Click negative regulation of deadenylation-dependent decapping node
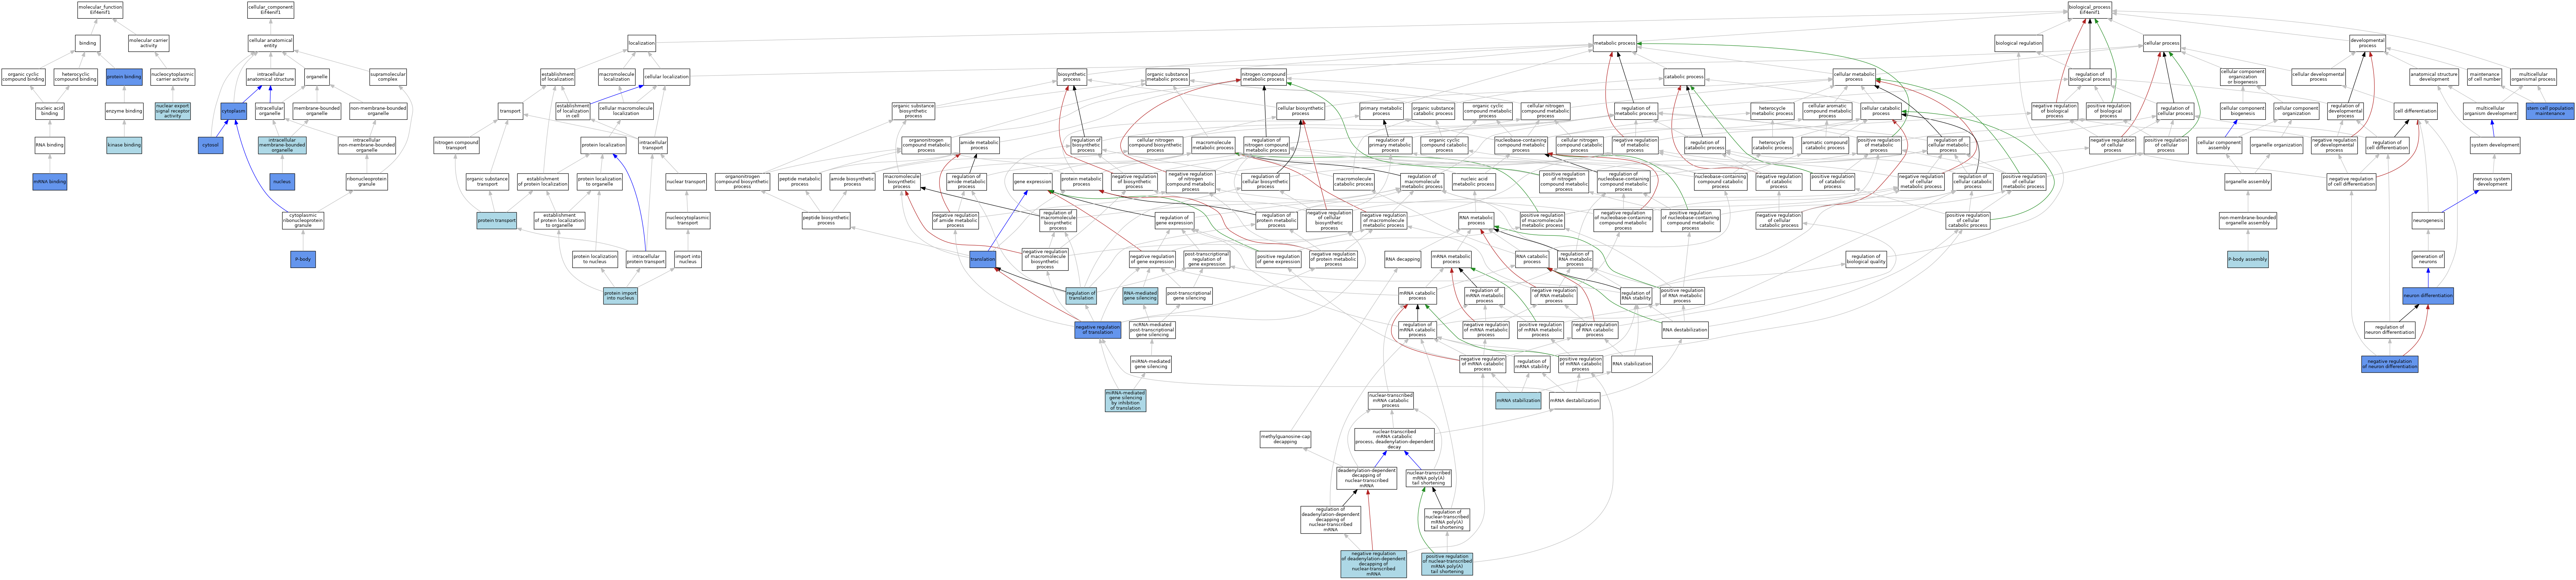2576x580 pixels. click(x=1374, y=564)
